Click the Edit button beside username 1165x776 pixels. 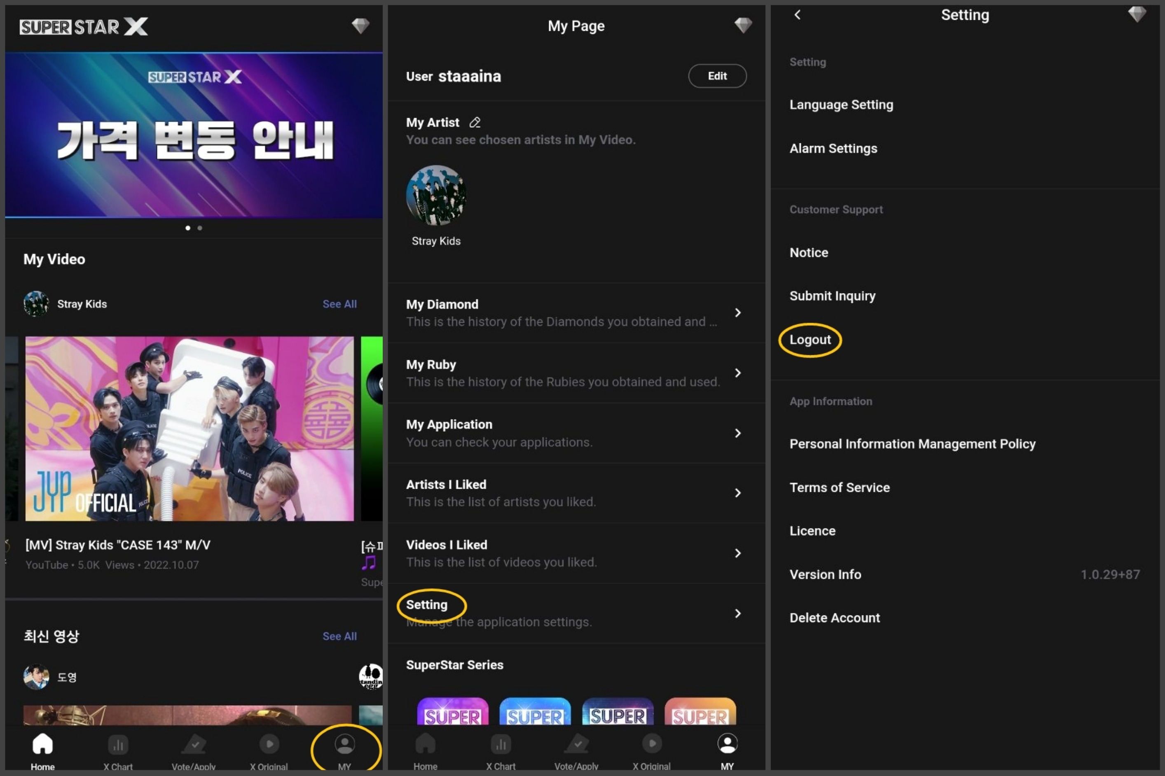click(717, 76)
